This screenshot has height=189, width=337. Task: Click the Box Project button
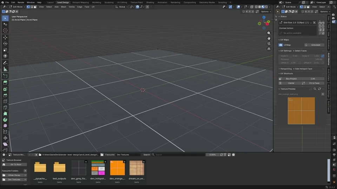click(291, 79)
